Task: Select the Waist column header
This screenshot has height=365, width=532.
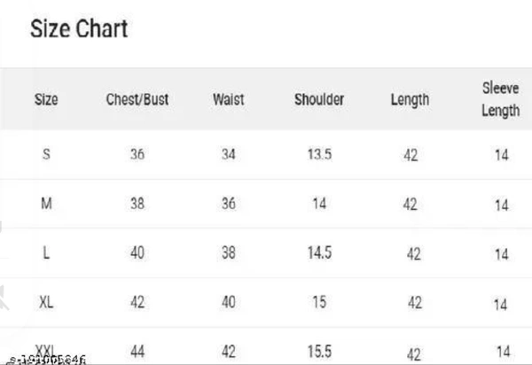Action: tap(229, 99)
